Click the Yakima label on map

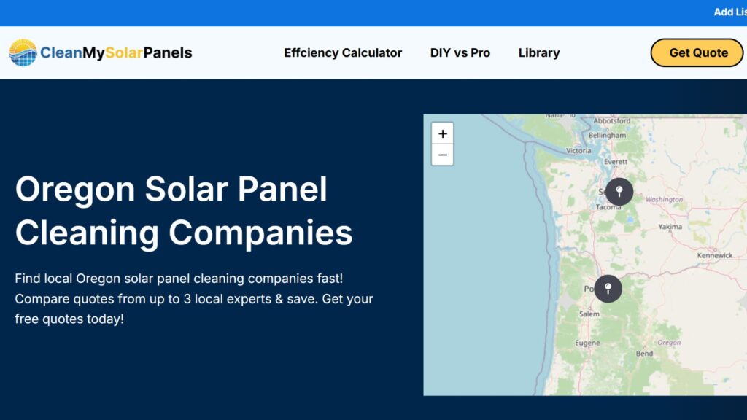[x=670, y=227]
